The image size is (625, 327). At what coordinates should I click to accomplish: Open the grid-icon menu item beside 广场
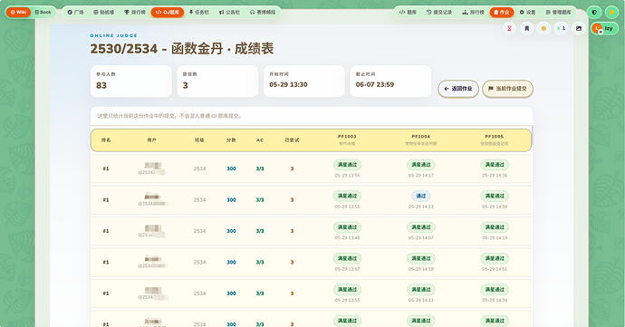click(x=103, y=12)
